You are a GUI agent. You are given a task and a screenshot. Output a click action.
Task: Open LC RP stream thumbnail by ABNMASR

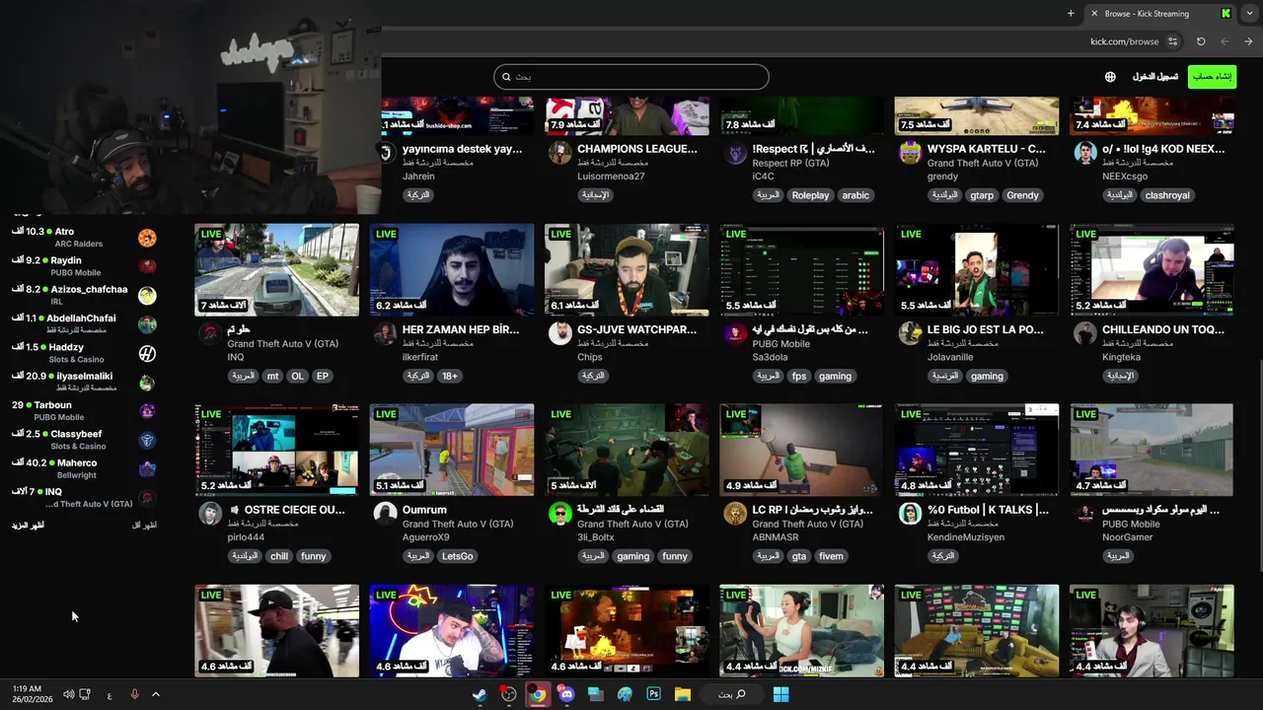click(802, 450)
